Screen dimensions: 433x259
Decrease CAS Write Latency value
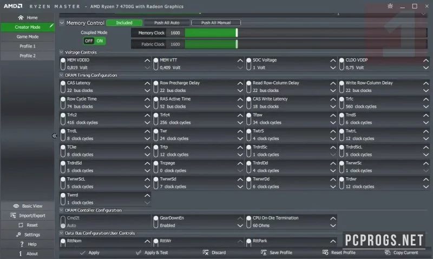point(333,107)
